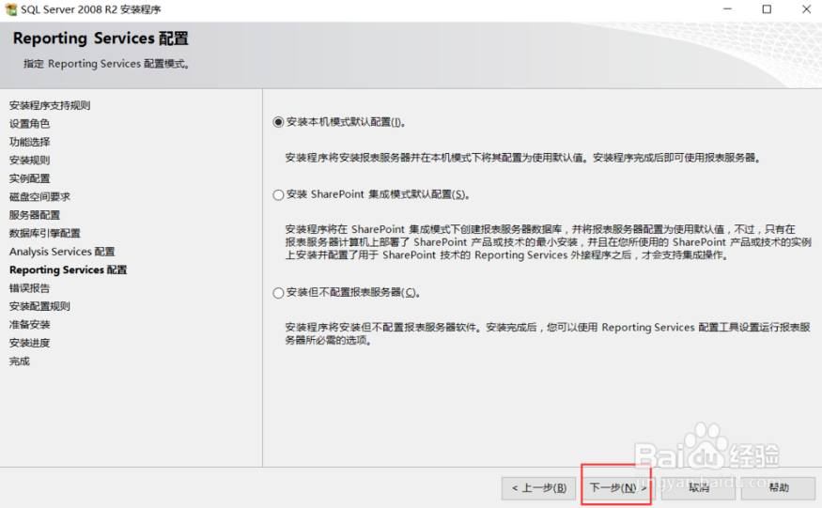Image resolution: width=822 pixels, height=508 pixels.
Task: Select the 磁盘空间要求 step
Action: click(39, 196)
